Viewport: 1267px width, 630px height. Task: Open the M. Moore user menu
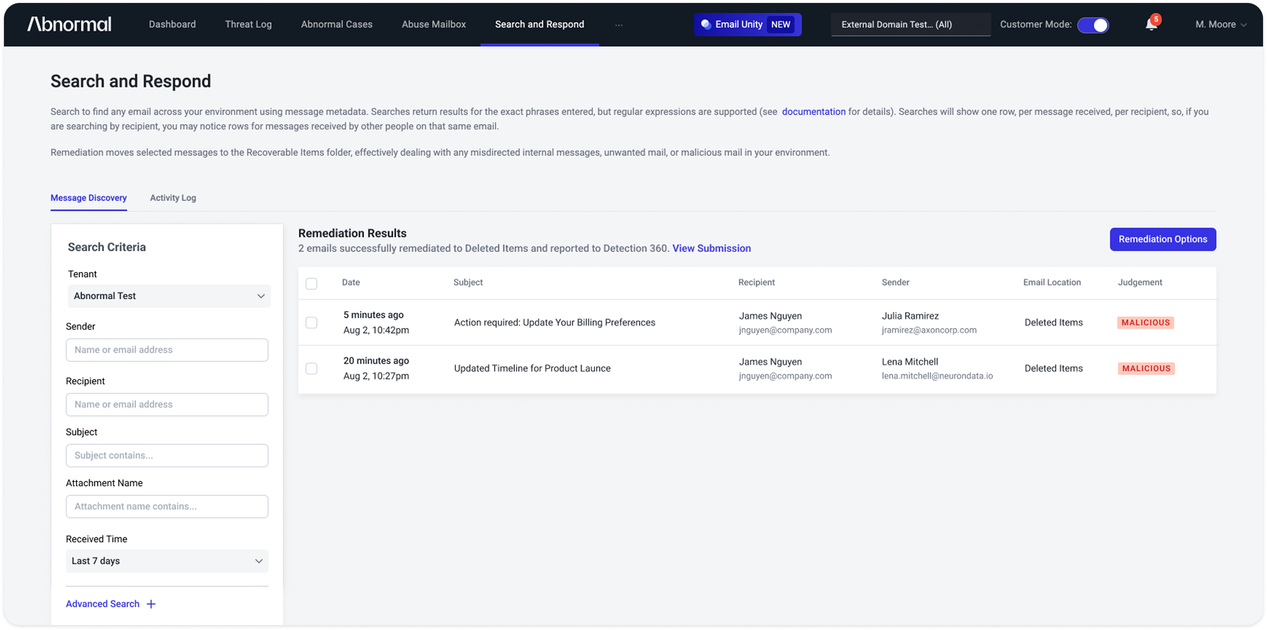point(1221,24)
